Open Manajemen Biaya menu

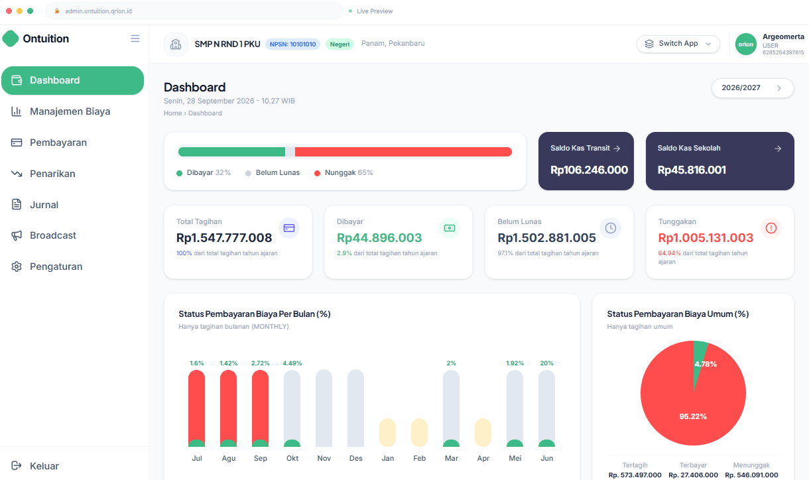click(x=72, y=111)
